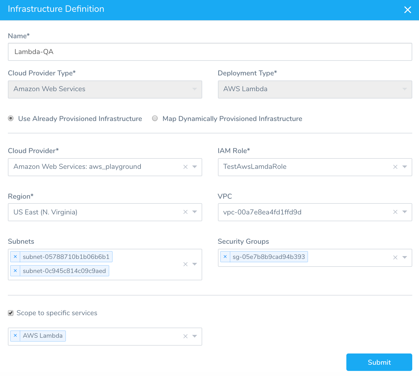Close the Infrastructure Definition dialog

pos(407,10)
